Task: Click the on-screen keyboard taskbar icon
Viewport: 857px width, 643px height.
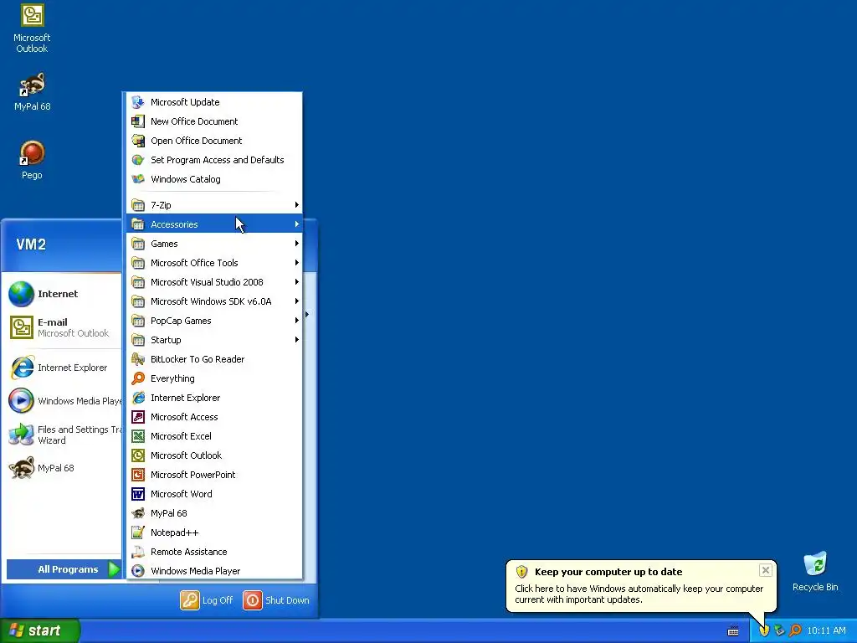Action: [733, 631]
